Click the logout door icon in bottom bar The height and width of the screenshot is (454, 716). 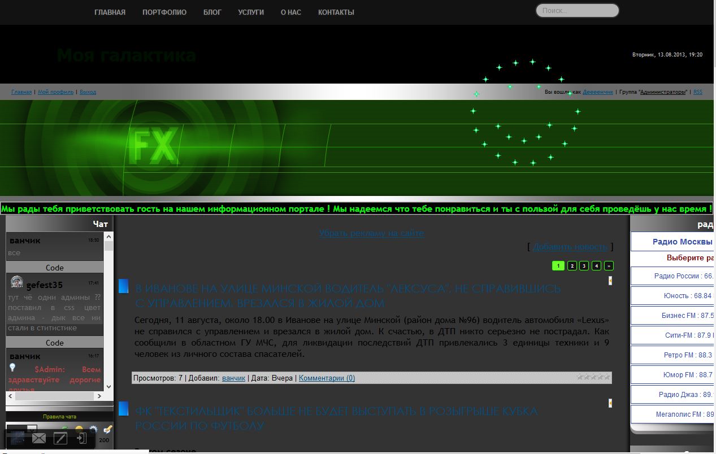point(81,438)
